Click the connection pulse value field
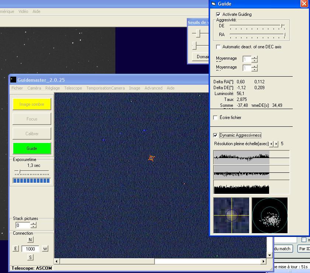Screen dimensions: 310x273 click(30, 249)
